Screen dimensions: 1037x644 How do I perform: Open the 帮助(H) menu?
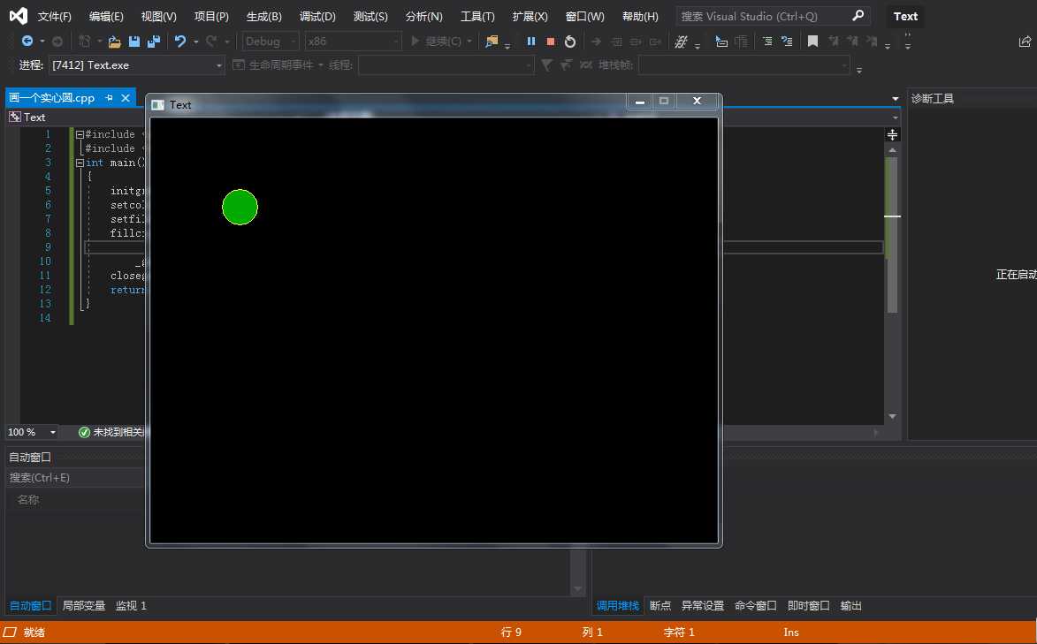point(640,17)
